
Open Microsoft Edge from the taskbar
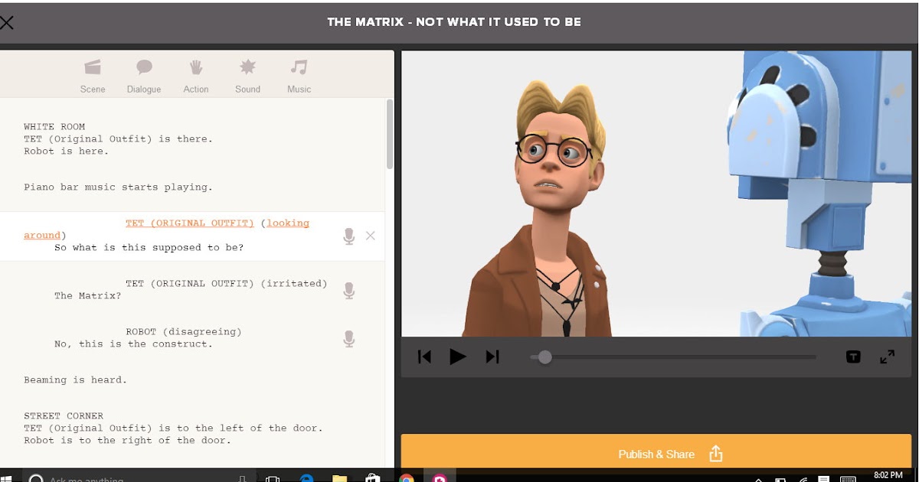coord(306,478)
